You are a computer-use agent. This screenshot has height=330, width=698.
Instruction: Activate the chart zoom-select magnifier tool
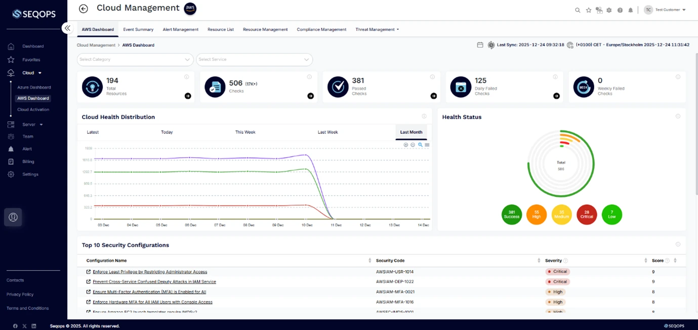click(420, 145)
